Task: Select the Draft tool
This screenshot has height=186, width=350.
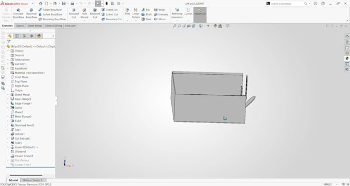Action: pos(146,14)
